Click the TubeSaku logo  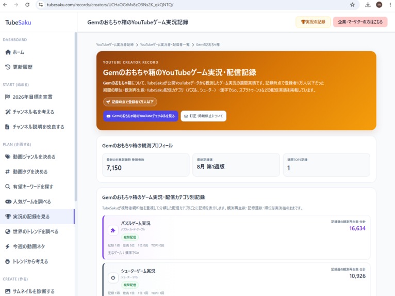tap(18, 22)
